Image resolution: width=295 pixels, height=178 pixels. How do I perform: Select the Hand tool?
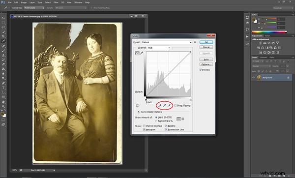[x=3, y=102]
